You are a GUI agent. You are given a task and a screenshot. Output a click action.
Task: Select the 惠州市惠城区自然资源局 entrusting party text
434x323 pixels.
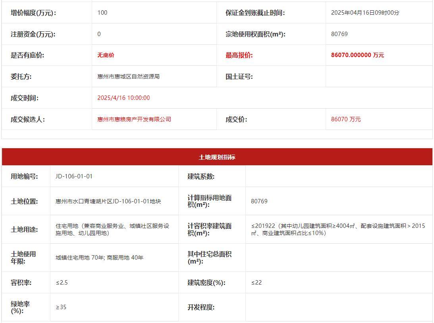pyautogui.click(x=128, y=76)
